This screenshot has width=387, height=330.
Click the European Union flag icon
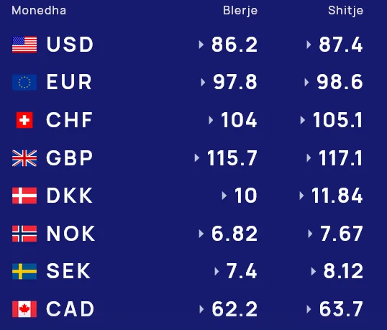click(x=24, y=83)
